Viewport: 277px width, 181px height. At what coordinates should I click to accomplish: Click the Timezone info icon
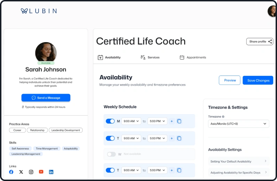pos(223,117)
